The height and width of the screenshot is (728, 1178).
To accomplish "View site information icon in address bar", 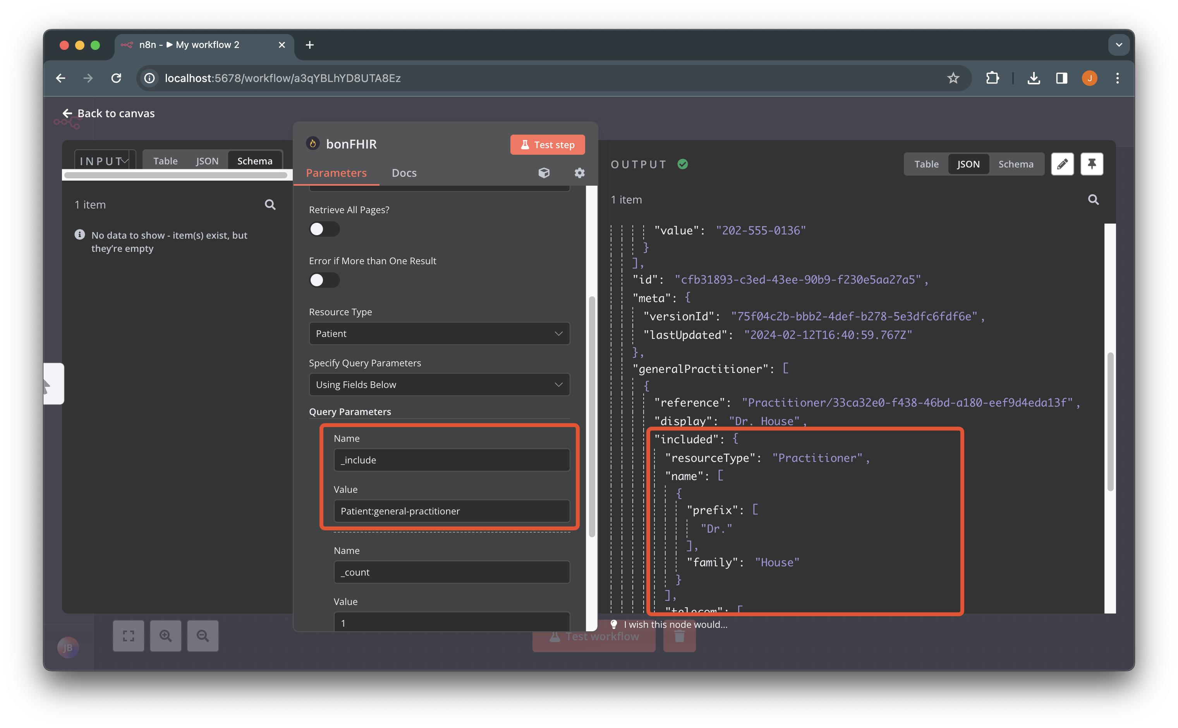I will pyautogui.click(x=149, y=78).
